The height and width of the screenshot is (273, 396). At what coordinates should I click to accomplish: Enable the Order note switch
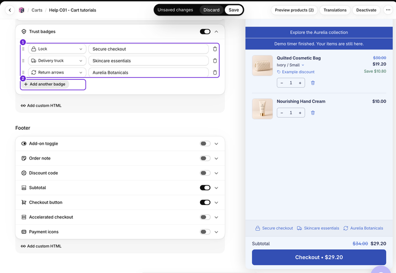coord(205,158)
